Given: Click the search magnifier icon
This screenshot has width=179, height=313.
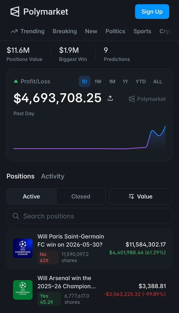Looking at the screenshot, I should pyautogui.click(x=16, y=216).
